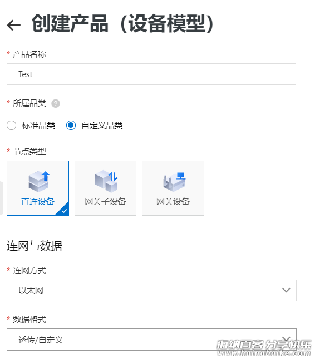Go back using the left arrow icon
The image size is (315, 359).
pyautogui.click(x=14, y=25)
